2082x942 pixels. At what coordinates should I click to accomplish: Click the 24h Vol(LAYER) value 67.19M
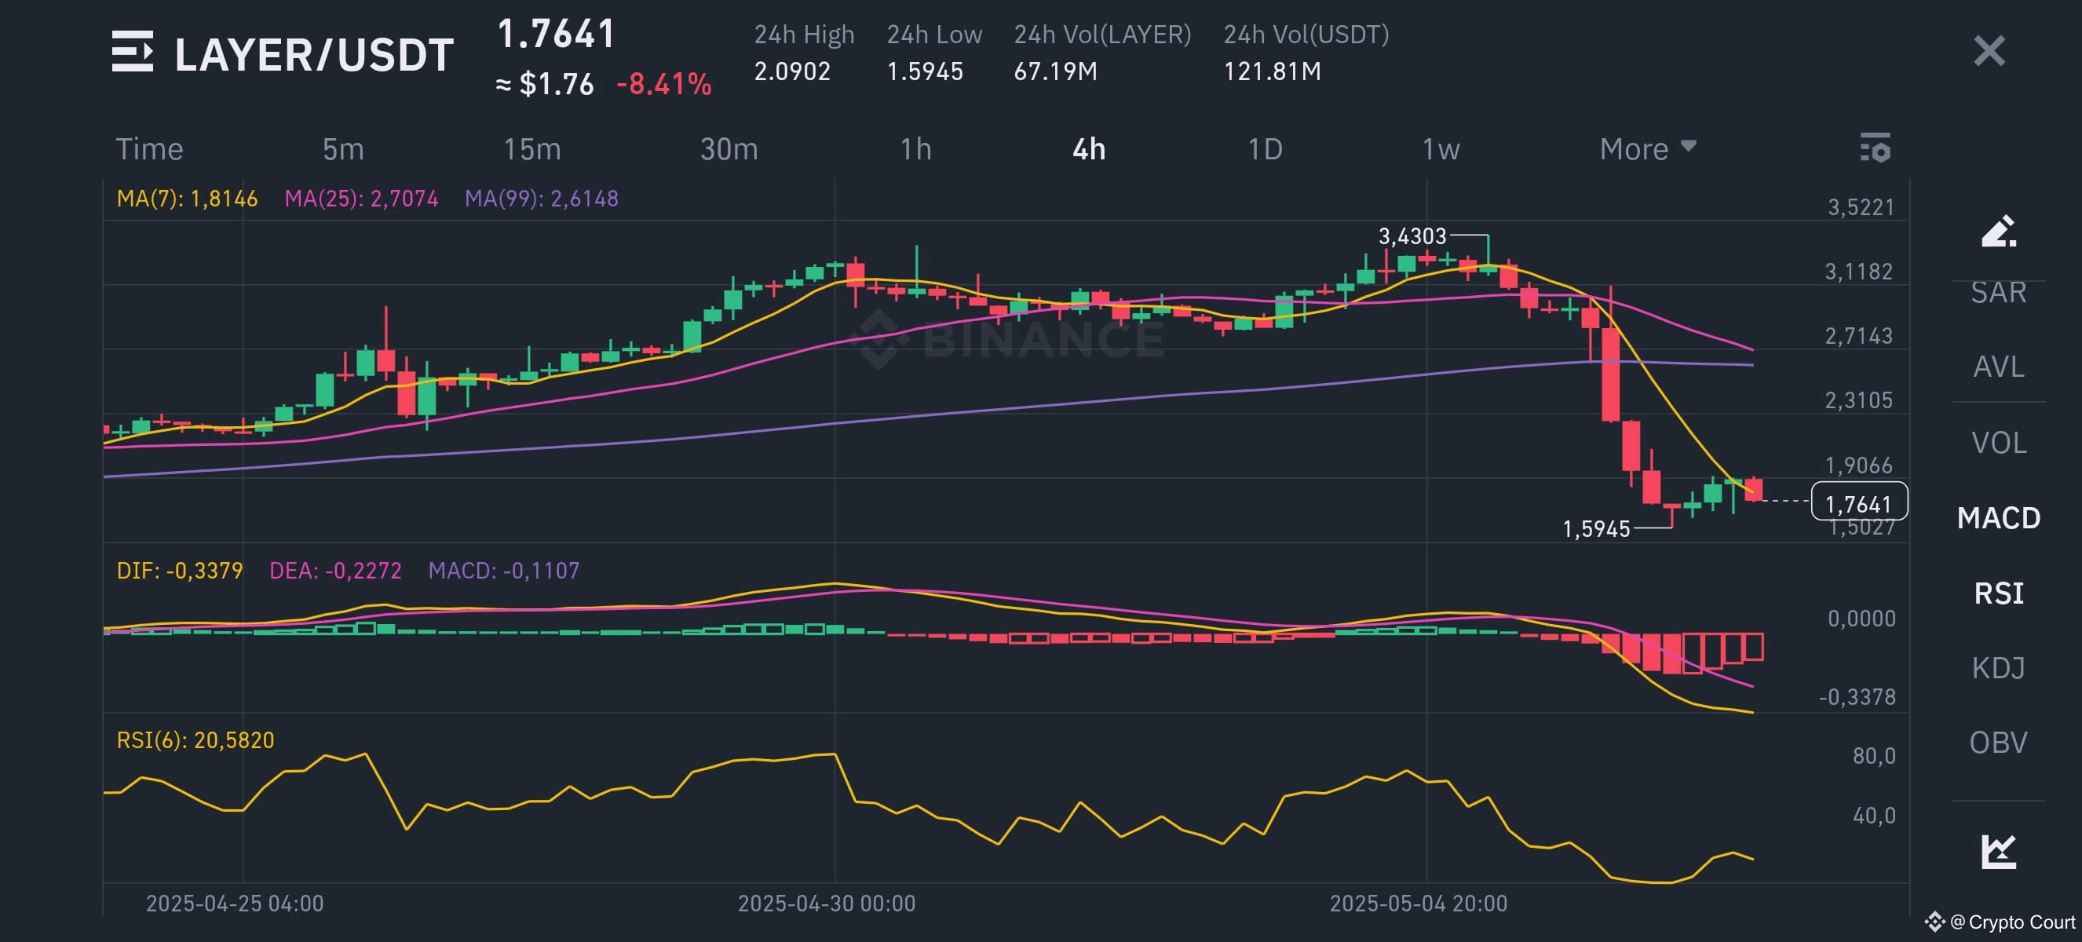[1056, 72]
